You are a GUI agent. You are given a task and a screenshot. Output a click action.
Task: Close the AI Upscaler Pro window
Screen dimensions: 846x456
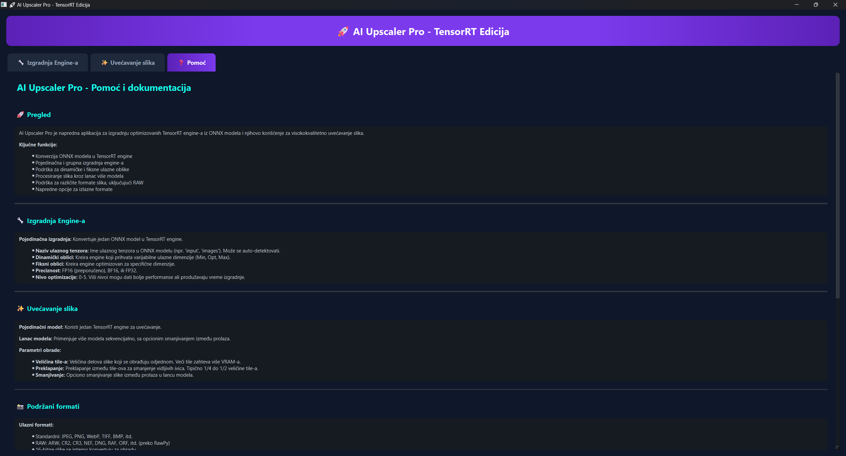point(835,5)
